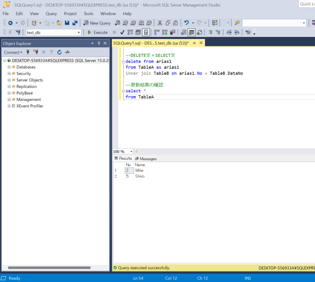Click the New Query button
This screenshot has height=282, width=315.
[x=97, y=23]
